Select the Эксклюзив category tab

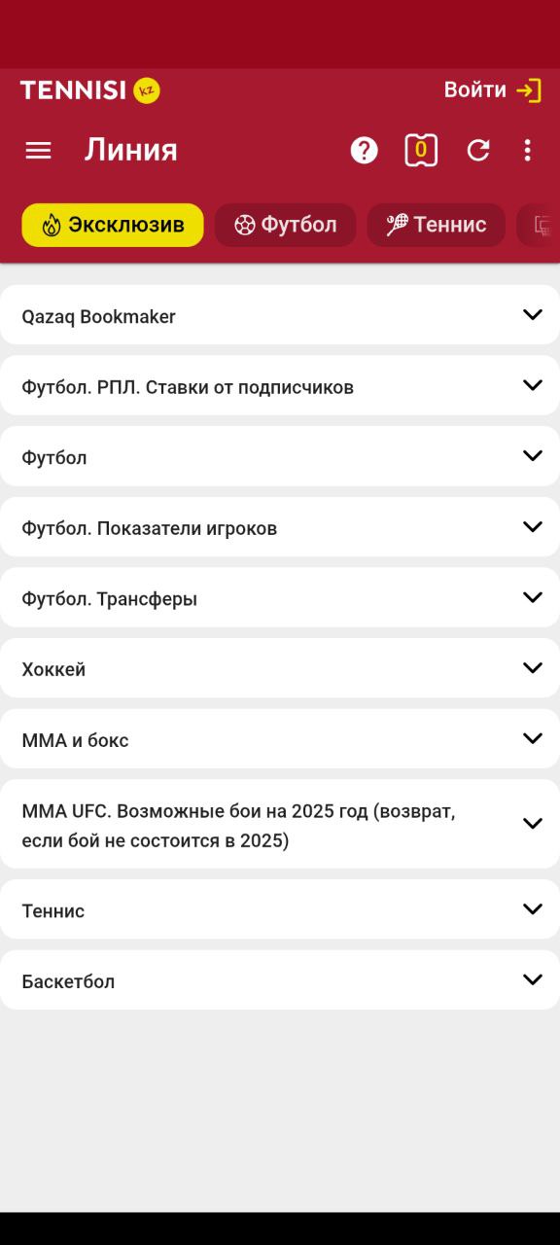click(x=113, y=225)
